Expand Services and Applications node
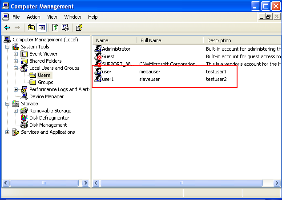 point(7,132)
